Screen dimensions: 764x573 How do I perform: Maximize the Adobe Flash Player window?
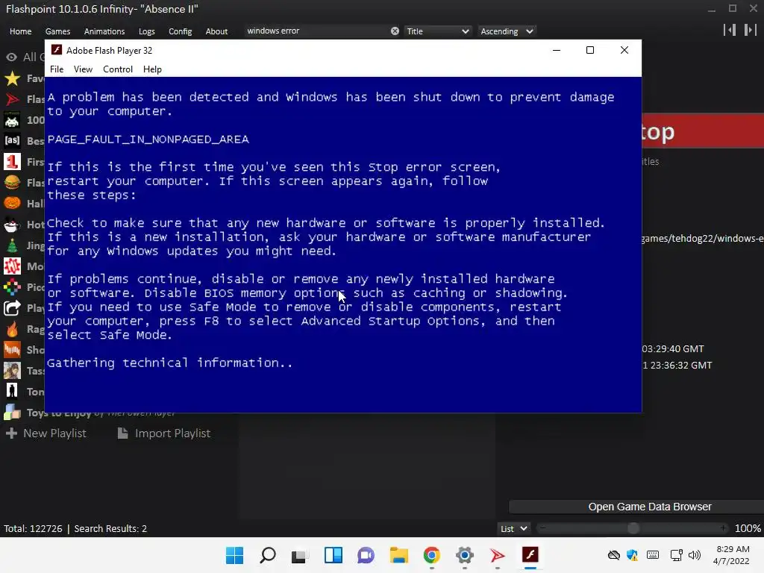(590, 50)
